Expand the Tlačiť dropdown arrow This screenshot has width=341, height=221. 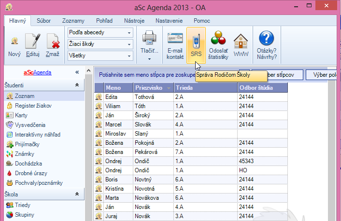click(x=149, y=59)
